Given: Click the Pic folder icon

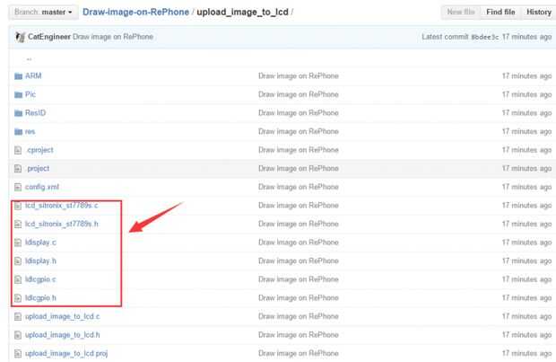Looking at the screenshot, I should [19, 94].
